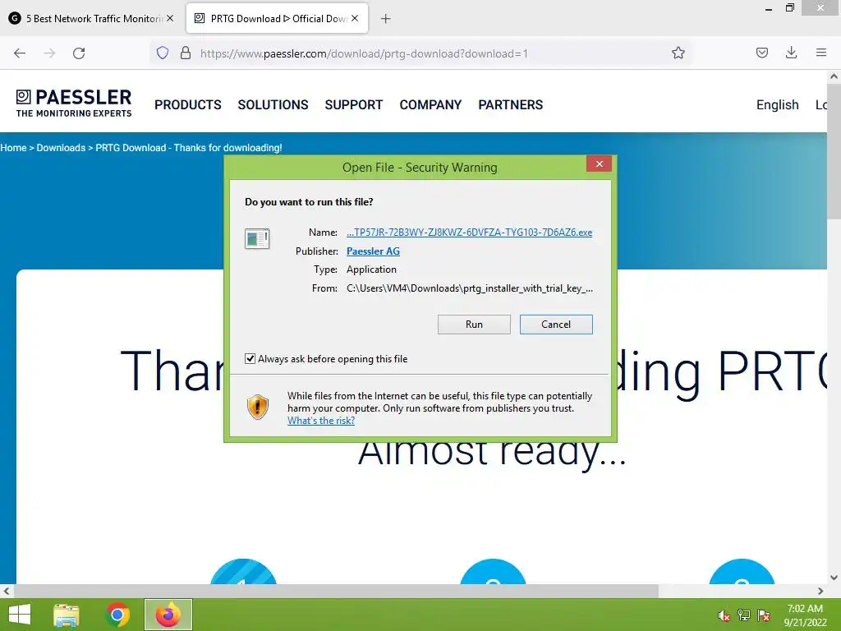
Task: Close the PRTG Download tab
Action: 355,18
